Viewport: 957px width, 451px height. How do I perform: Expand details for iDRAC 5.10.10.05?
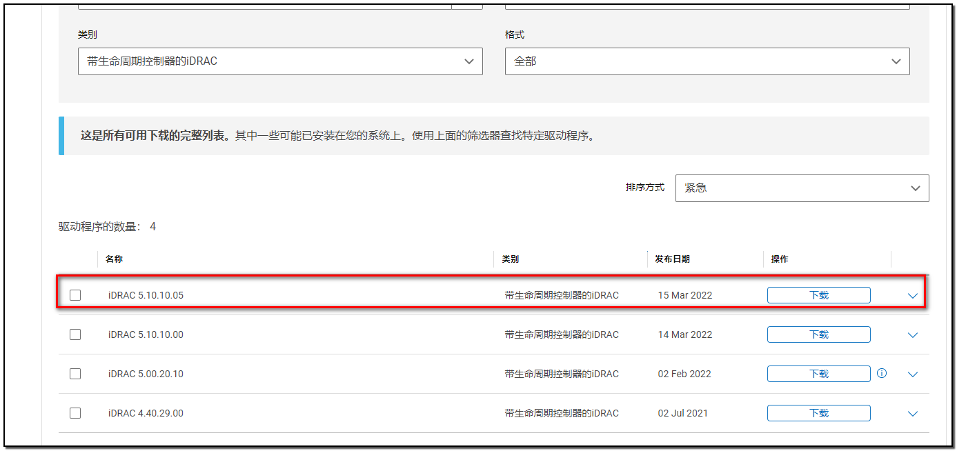(x=912, y=294)
